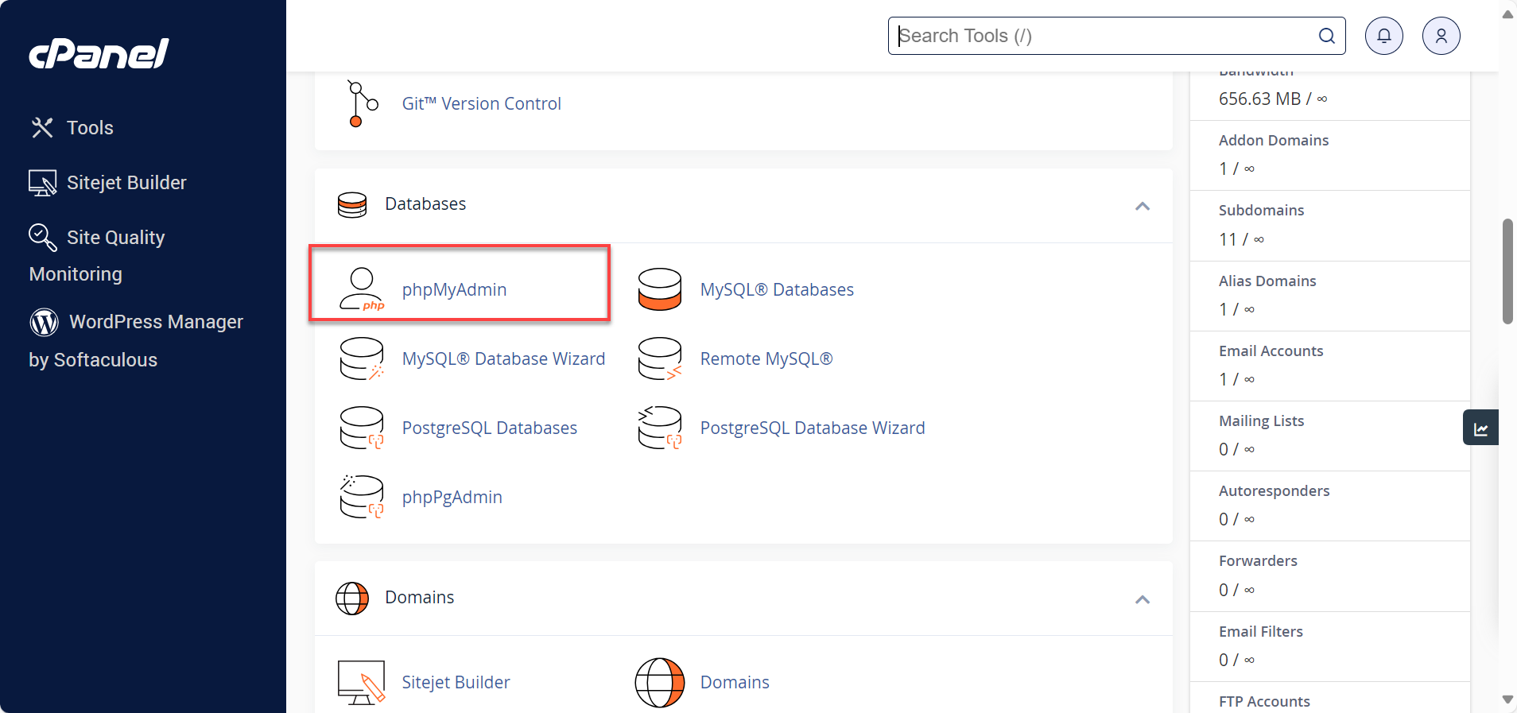Click the Remote MySQL icon
This screenshot has width=1517, height=713.
[x=660, y=358]
